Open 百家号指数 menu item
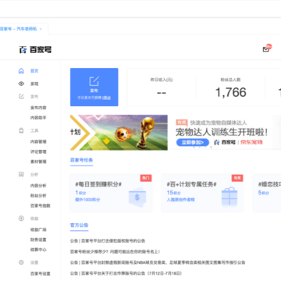Screen dimensions: 281x281 (x=41, y=205)
